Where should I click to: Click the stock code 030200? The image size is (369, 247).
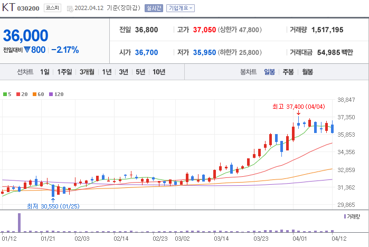pos(28,8)
